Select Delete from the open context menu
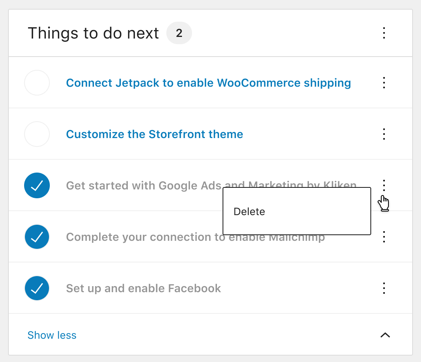 click(x=249, y=212)
